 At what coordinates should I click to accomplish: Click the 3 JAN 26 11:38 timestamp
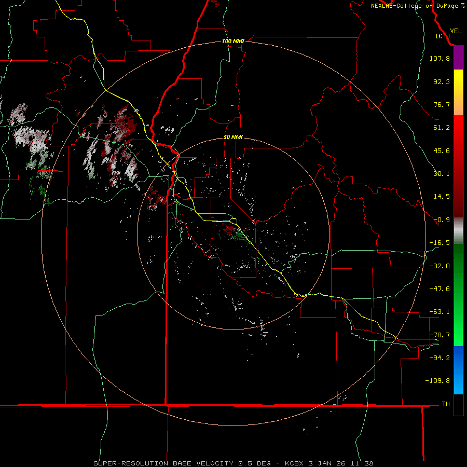(341, 463)
